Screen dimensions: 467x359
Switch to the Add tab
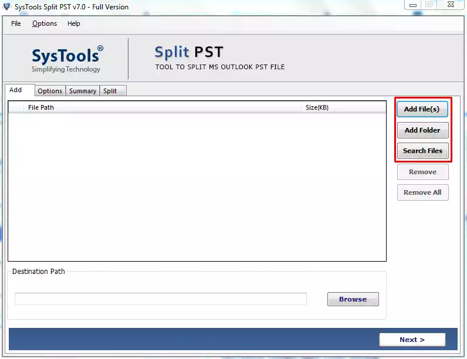tap(20, 90)
